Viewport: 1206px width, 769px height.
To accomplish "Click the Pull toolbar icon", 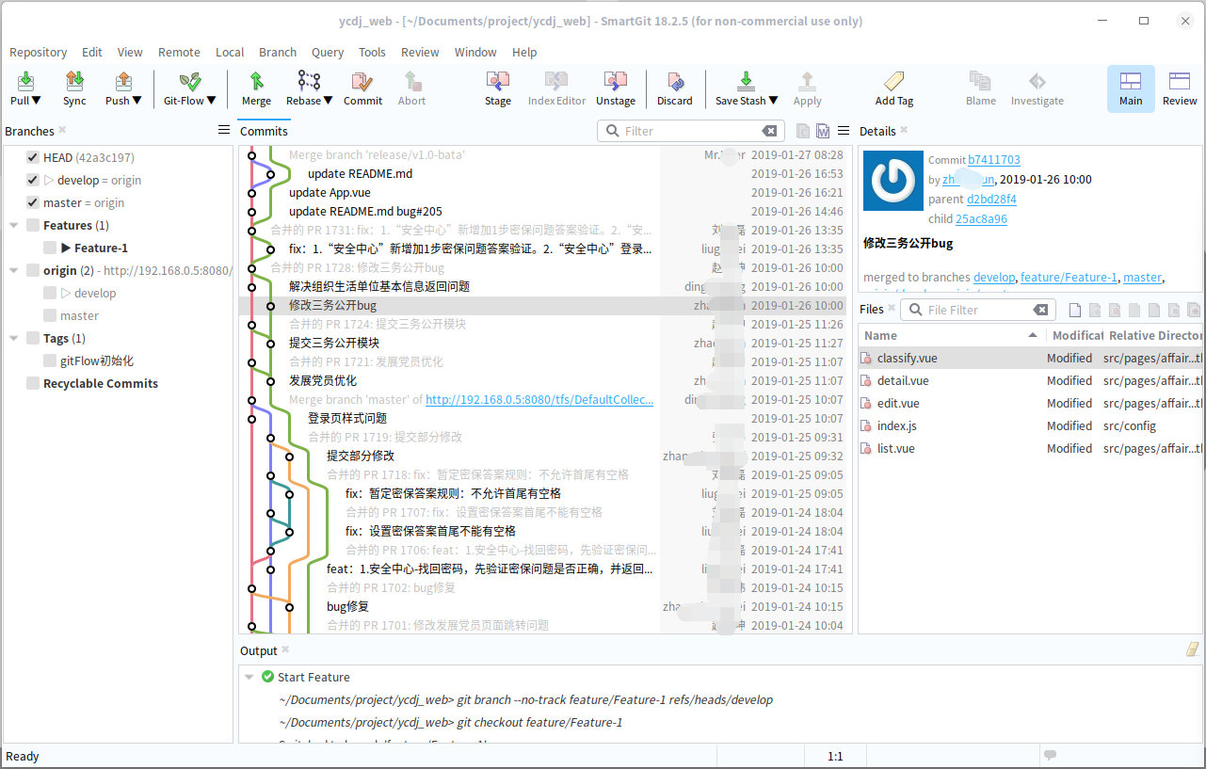I will tap(25, 82).
